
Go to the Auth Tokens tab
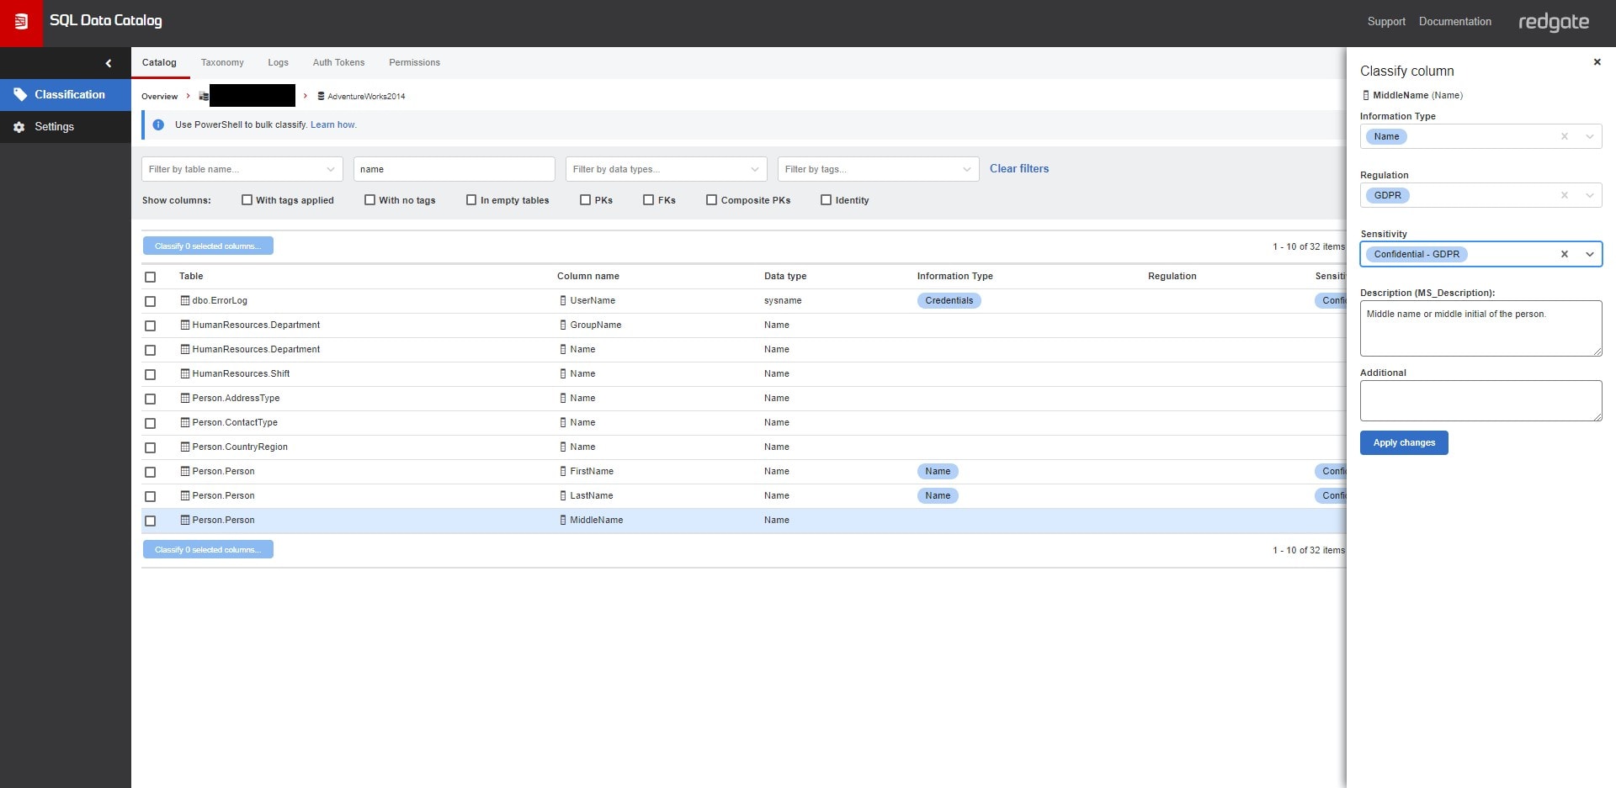338,62
